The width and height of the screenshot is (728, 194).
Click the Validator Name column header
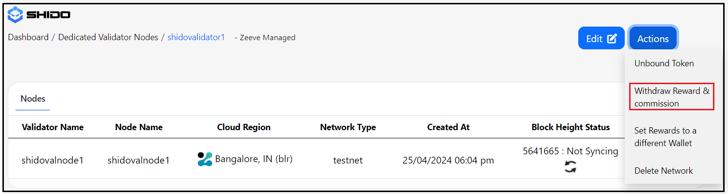(x=52, y=127)
